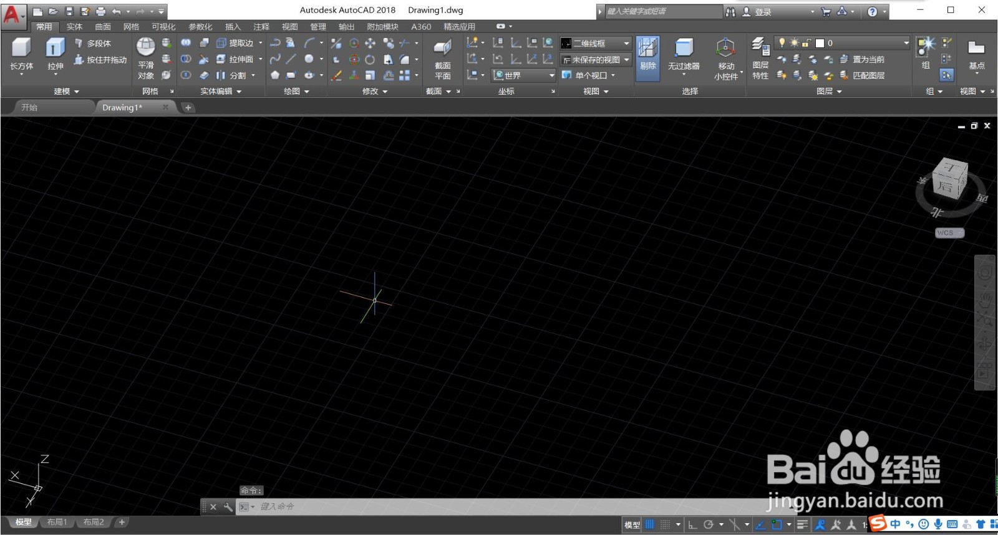Toggle polar tracking in status bar
Viewport: 998px width, 535px height.
click(709, 524)
